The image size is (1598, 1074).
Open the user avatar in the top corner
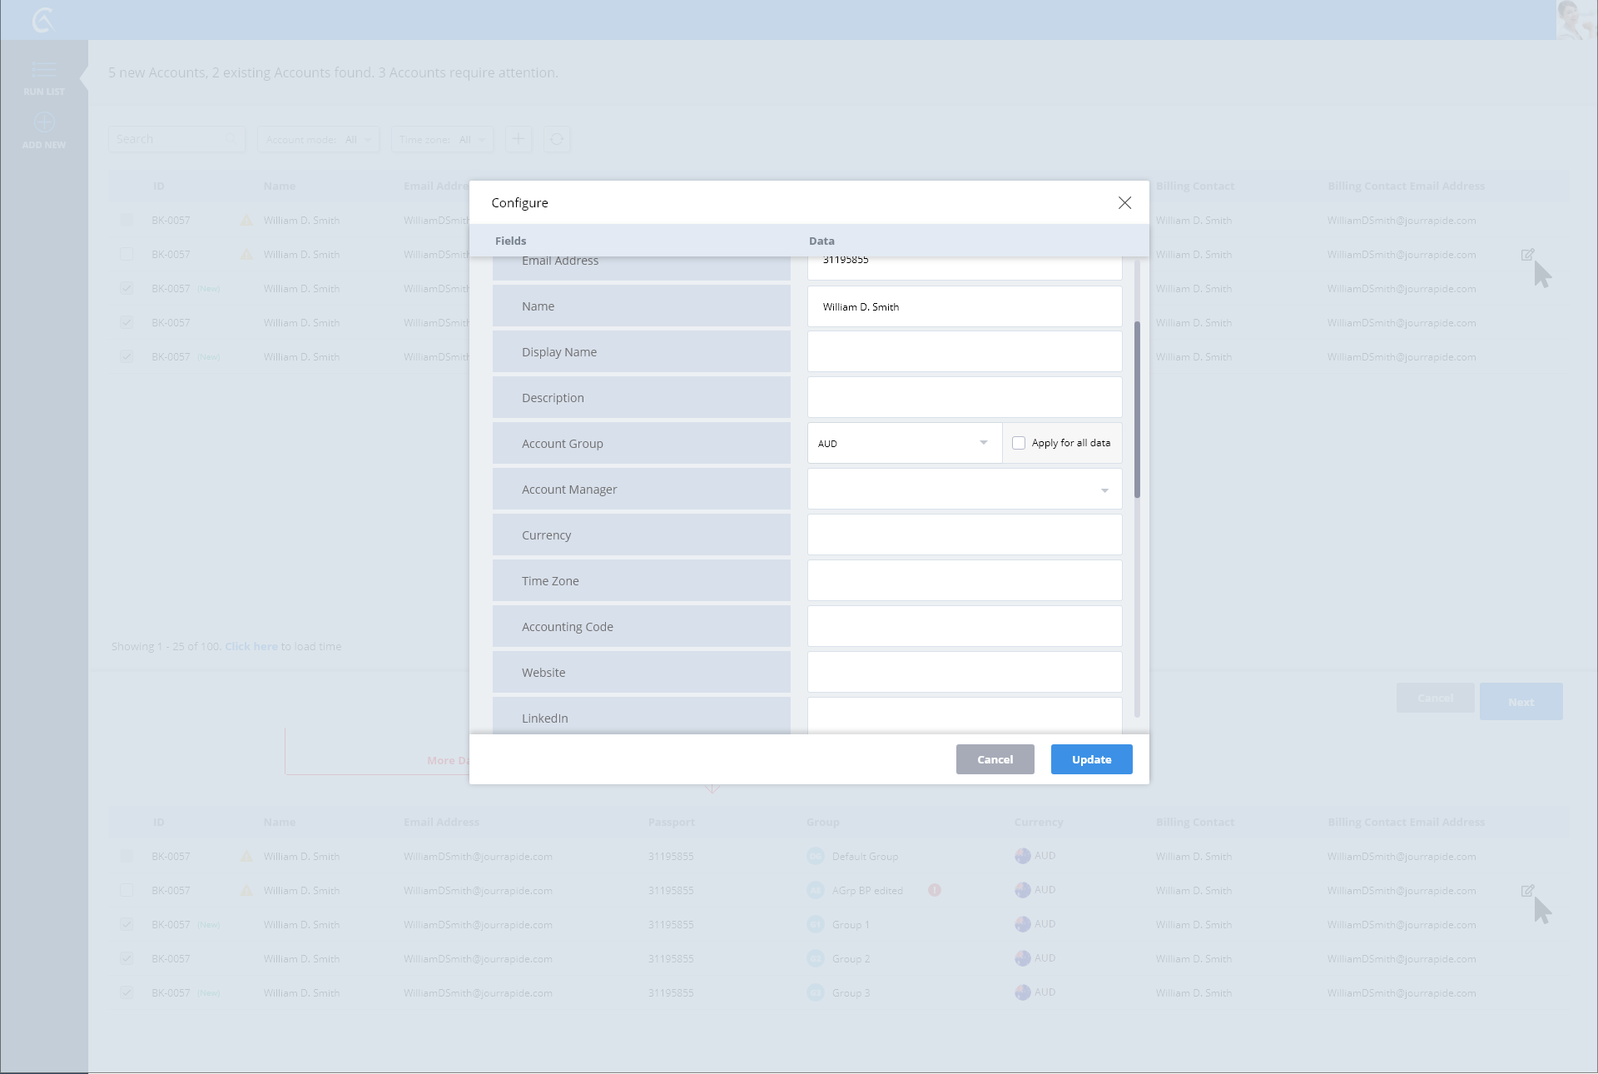[x=1576, y=19]
